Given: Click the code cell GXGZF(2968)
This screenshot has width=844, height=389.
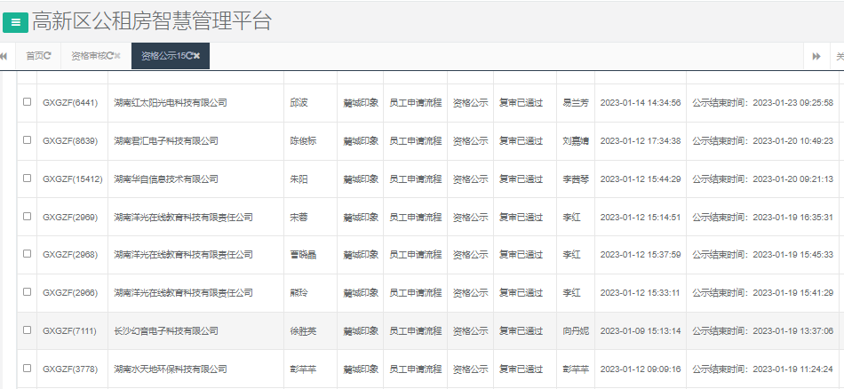Looking at the screenshot, I should [x=70, y=255].
